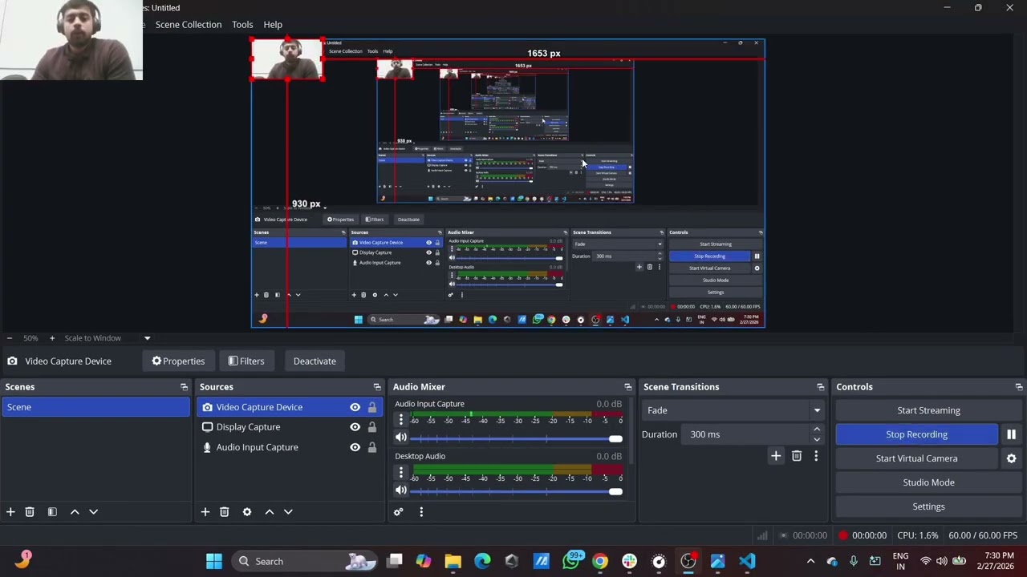Open Scene Collection menu

tap(189, 25)
